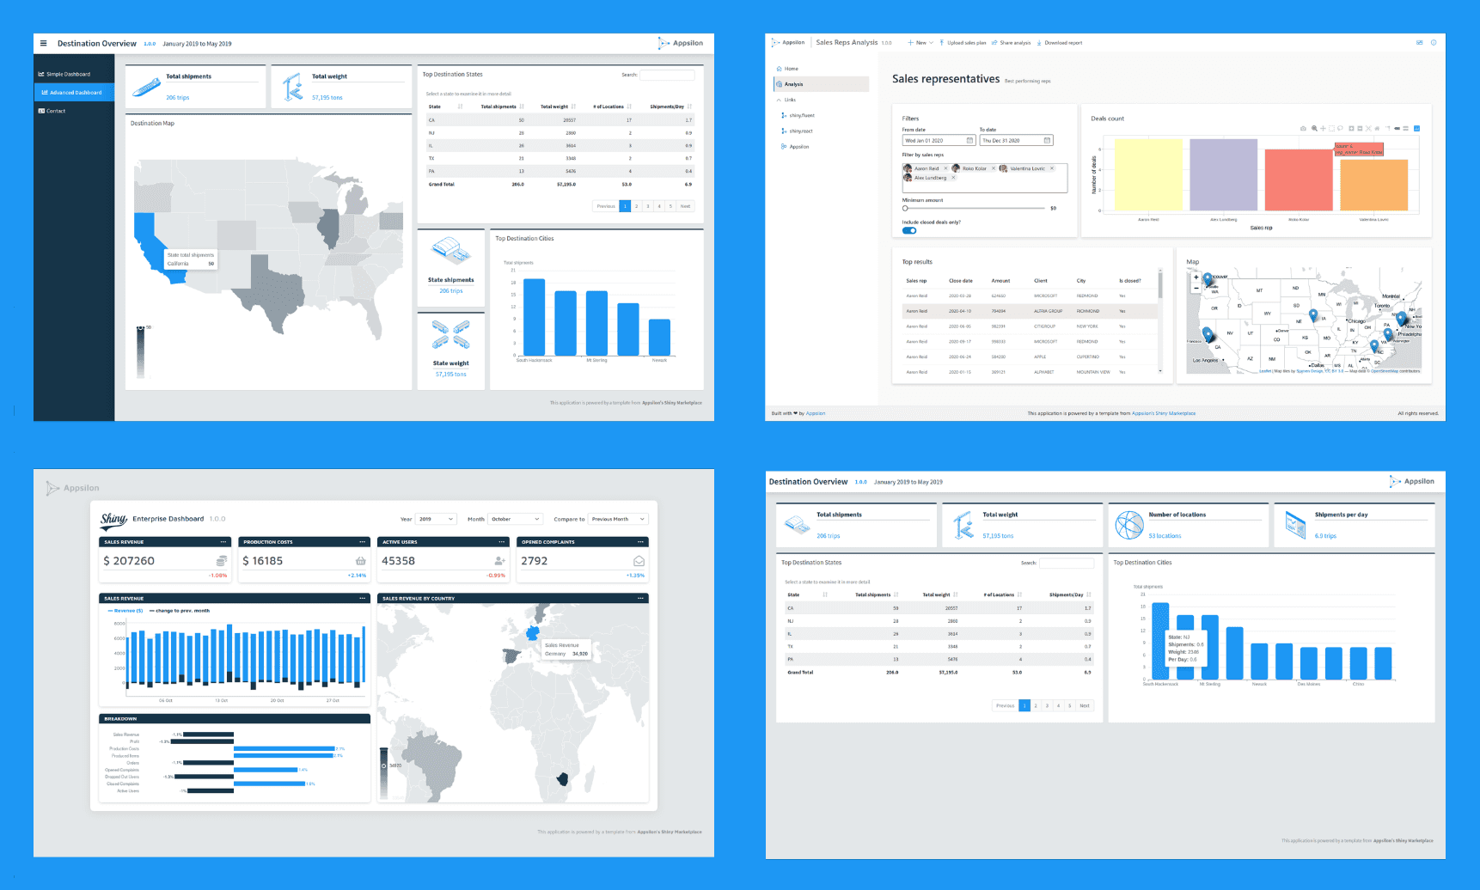Click the pan tool in Deals count chart toolbar
This screenshot has width=1480, height=890.
point(1323,128)
